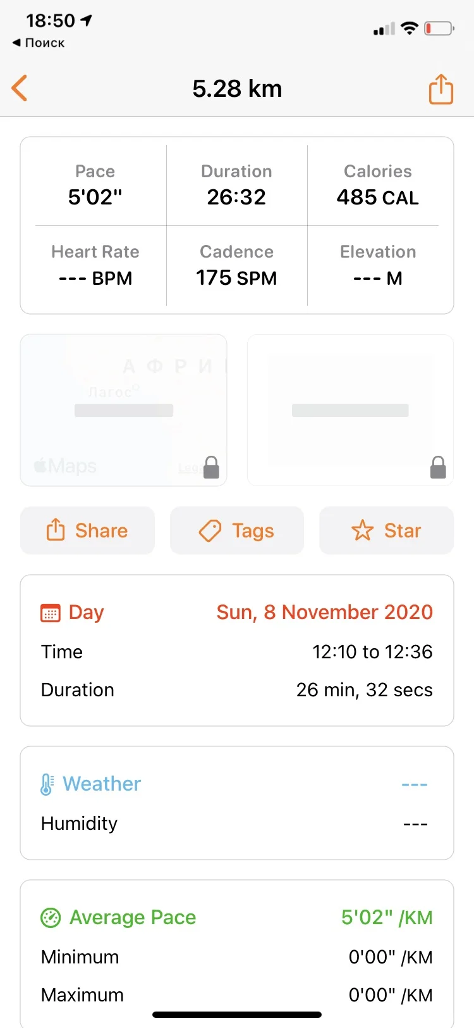
Task: Tap the Calories 485 CAL cell
Action: click(377, 185)
